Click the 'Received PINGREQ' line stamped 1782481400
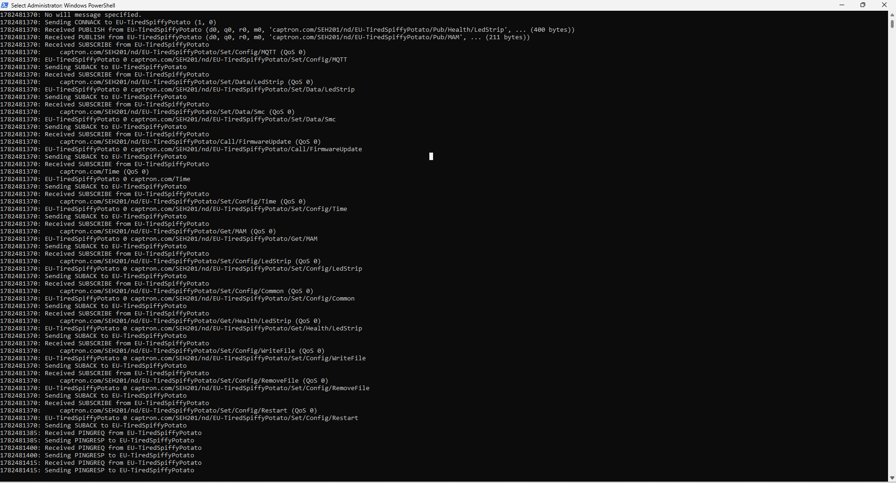Image resolution: width=896 pixels, height=483 pixels. pyautogui.click(x=101, y=448)
